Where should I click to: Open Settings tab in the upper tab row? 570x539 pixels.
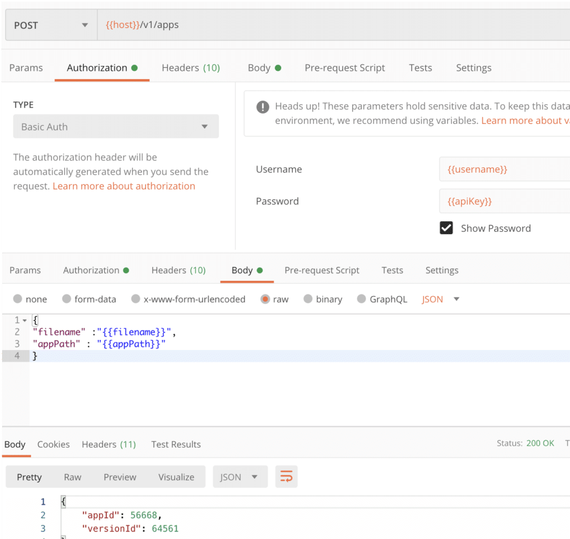(474, 67)
